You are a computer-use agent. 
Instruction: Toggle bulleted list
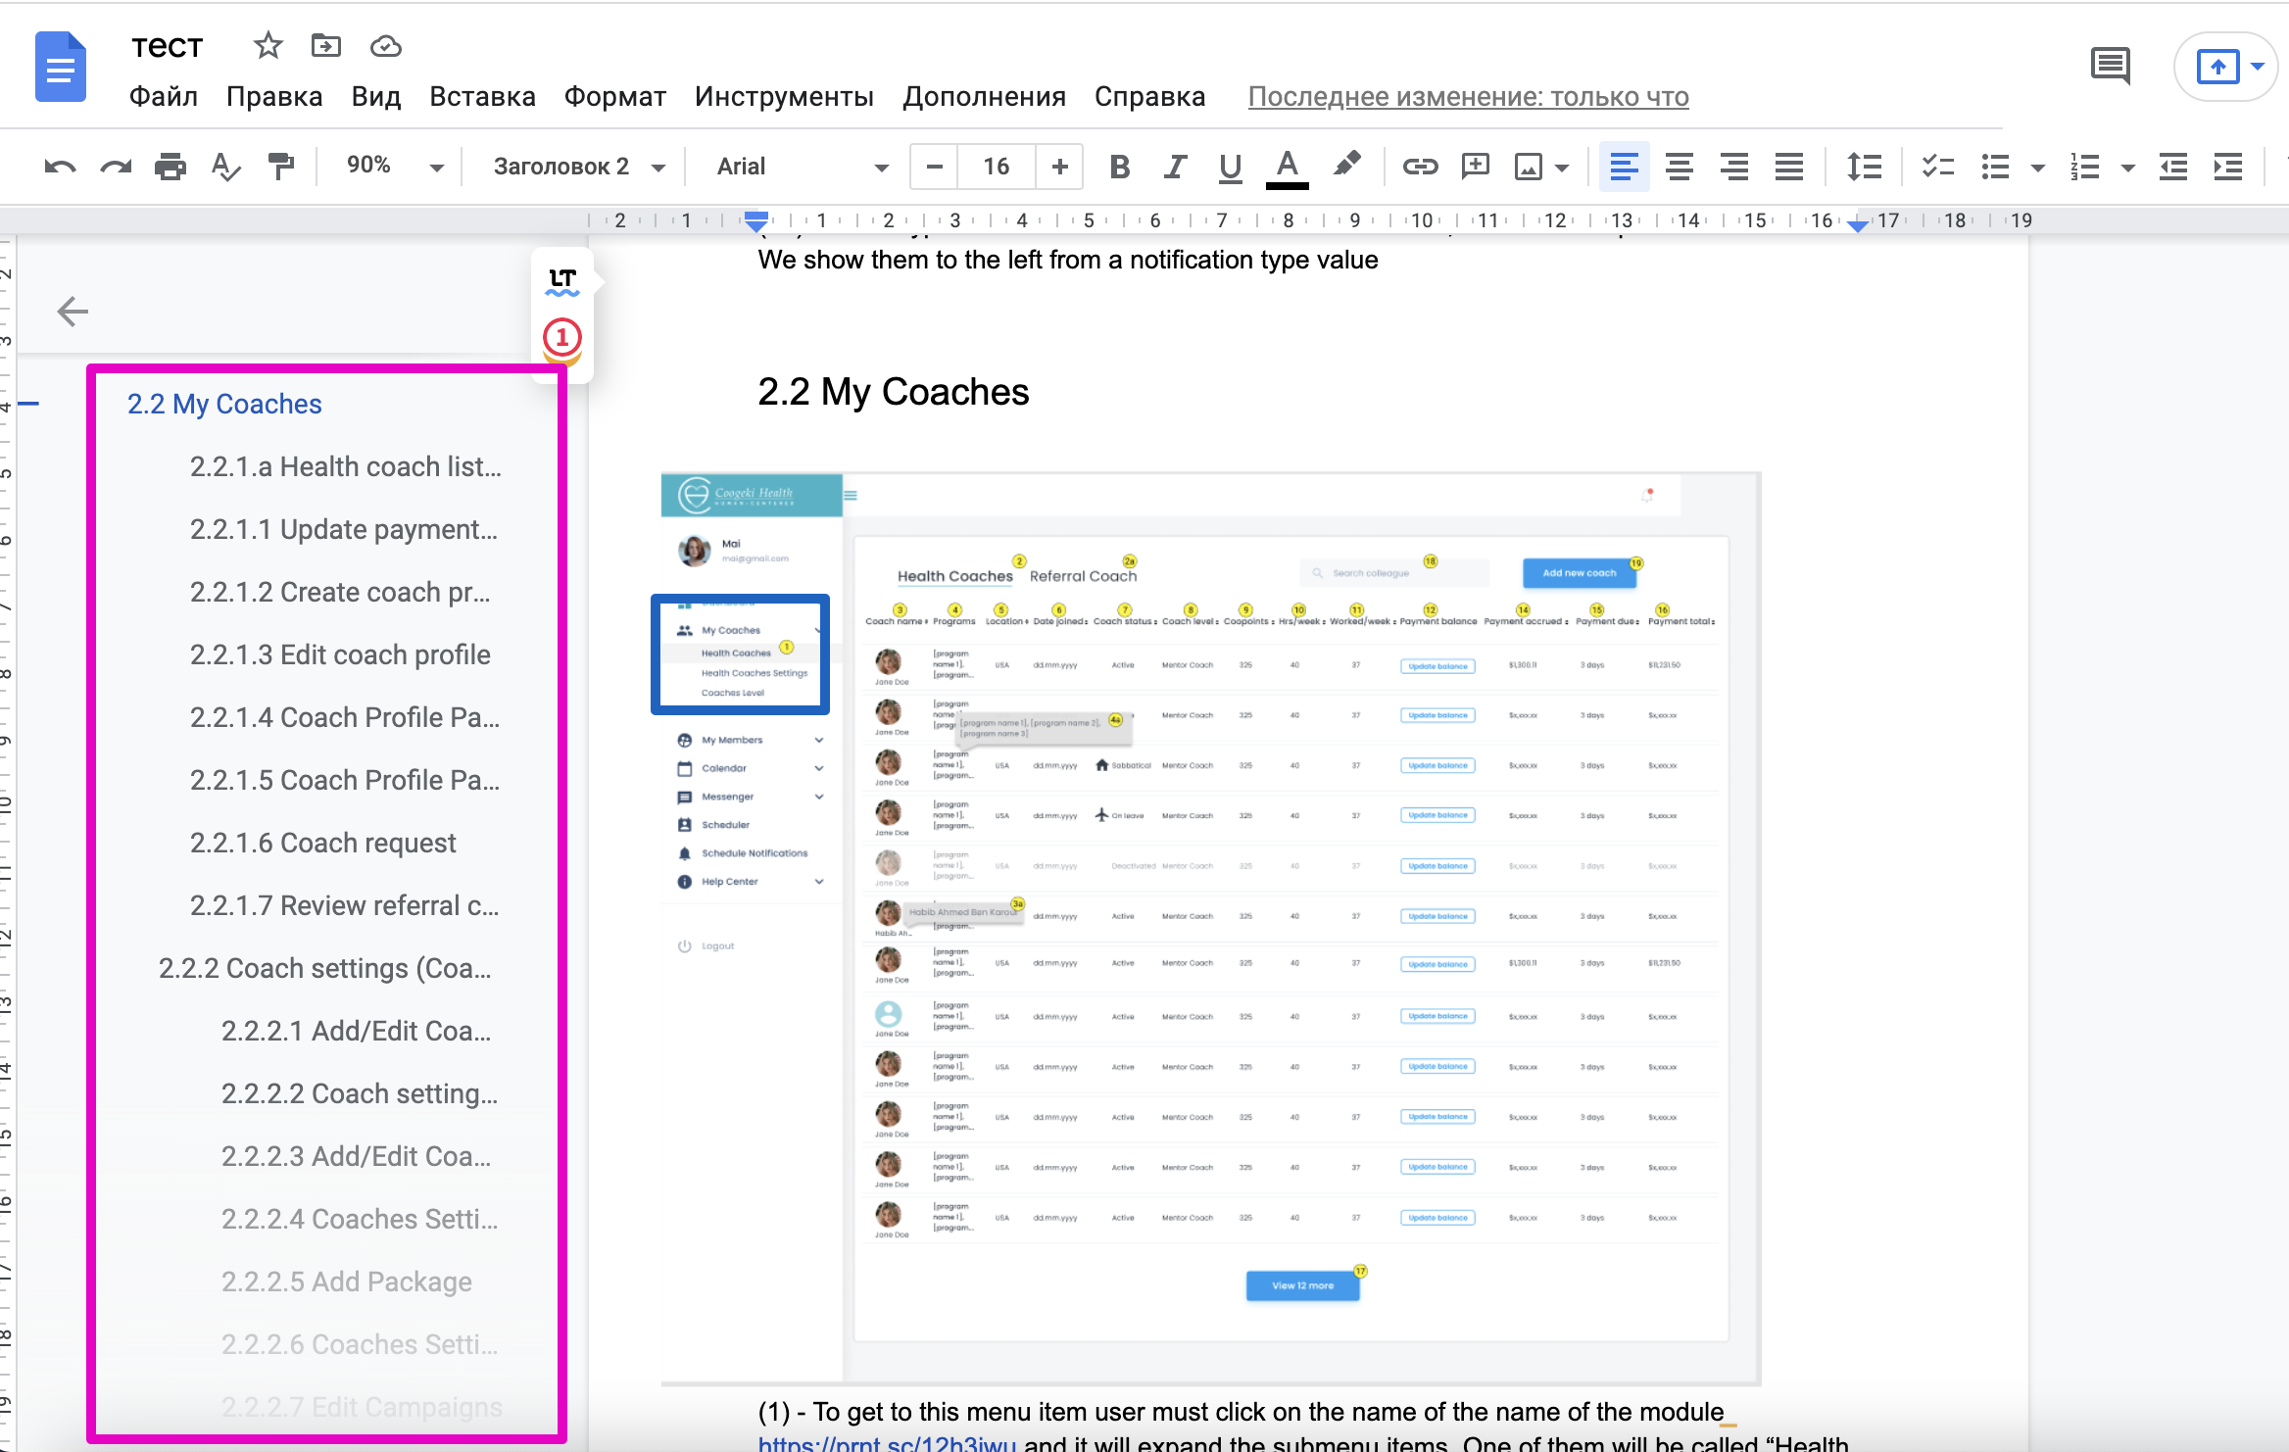pos(1996,167)
